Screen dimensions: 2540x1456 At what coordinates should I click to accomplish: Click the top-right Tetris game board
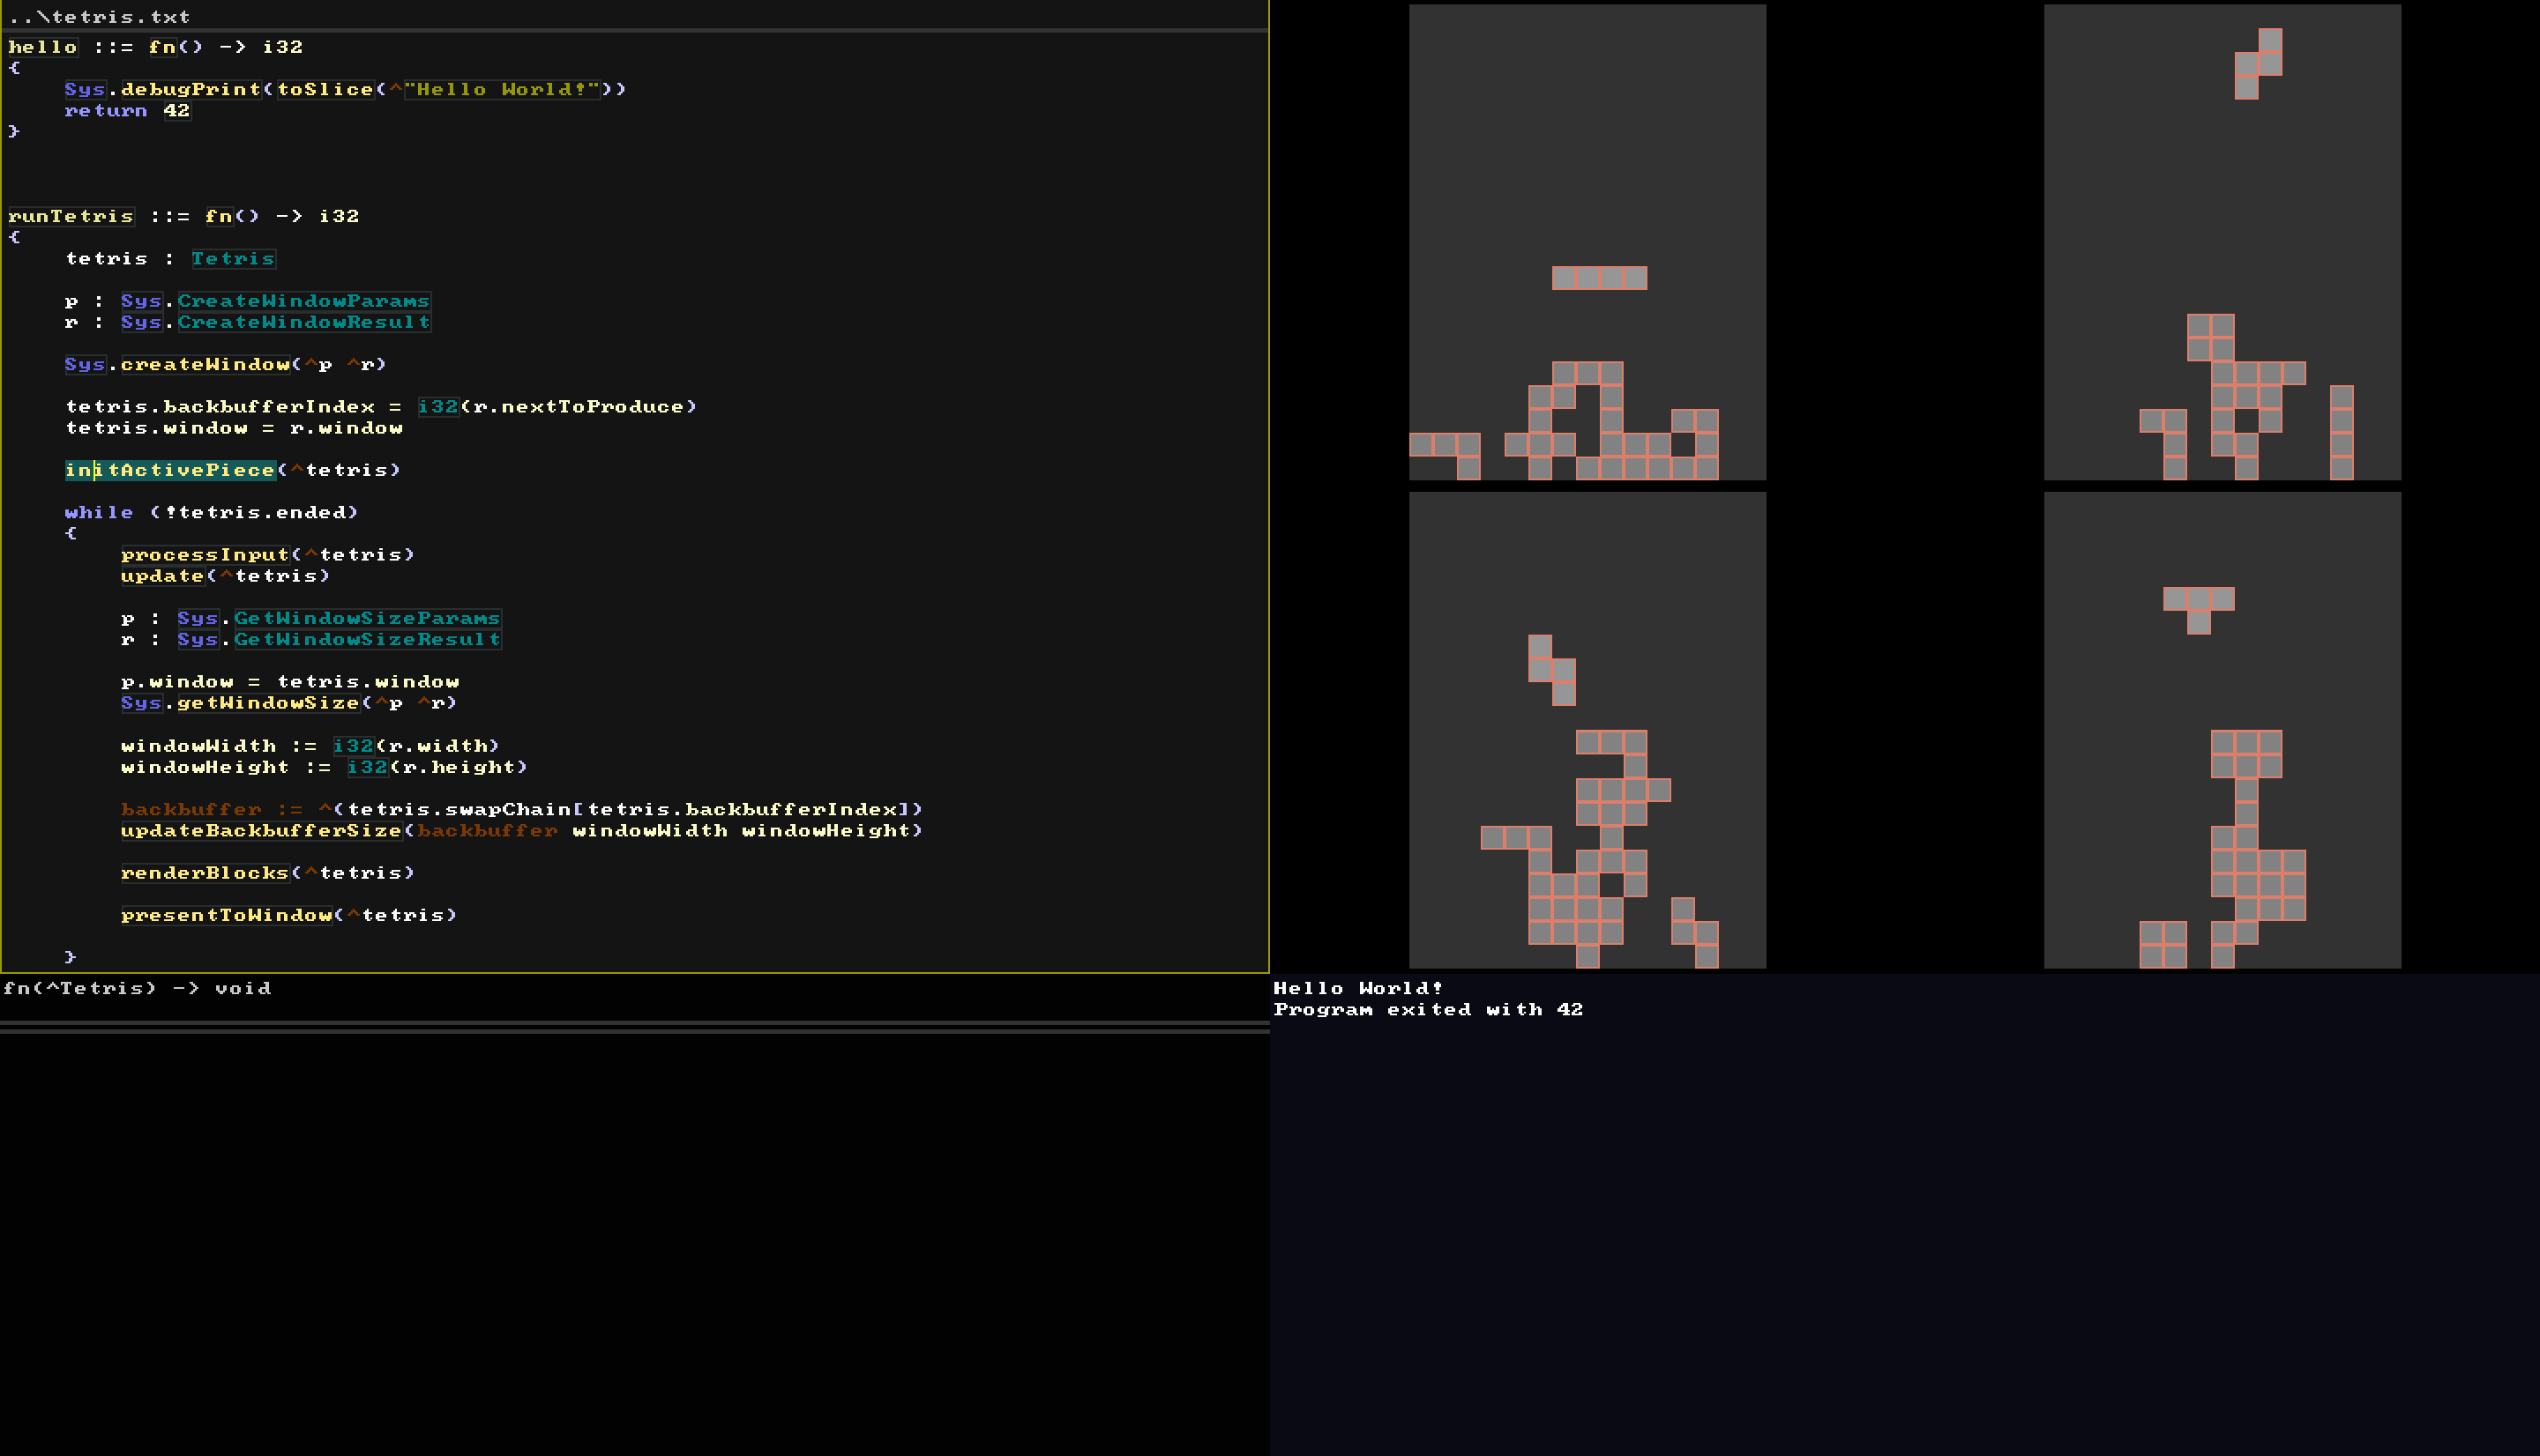pos(2222,242)
